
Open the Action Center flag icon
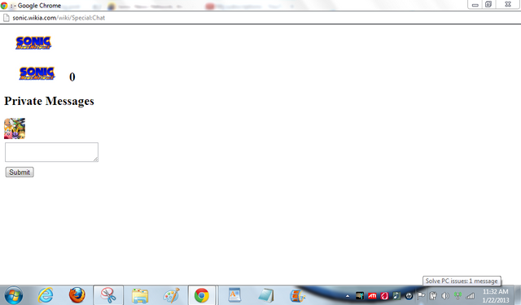click(421, 295)
